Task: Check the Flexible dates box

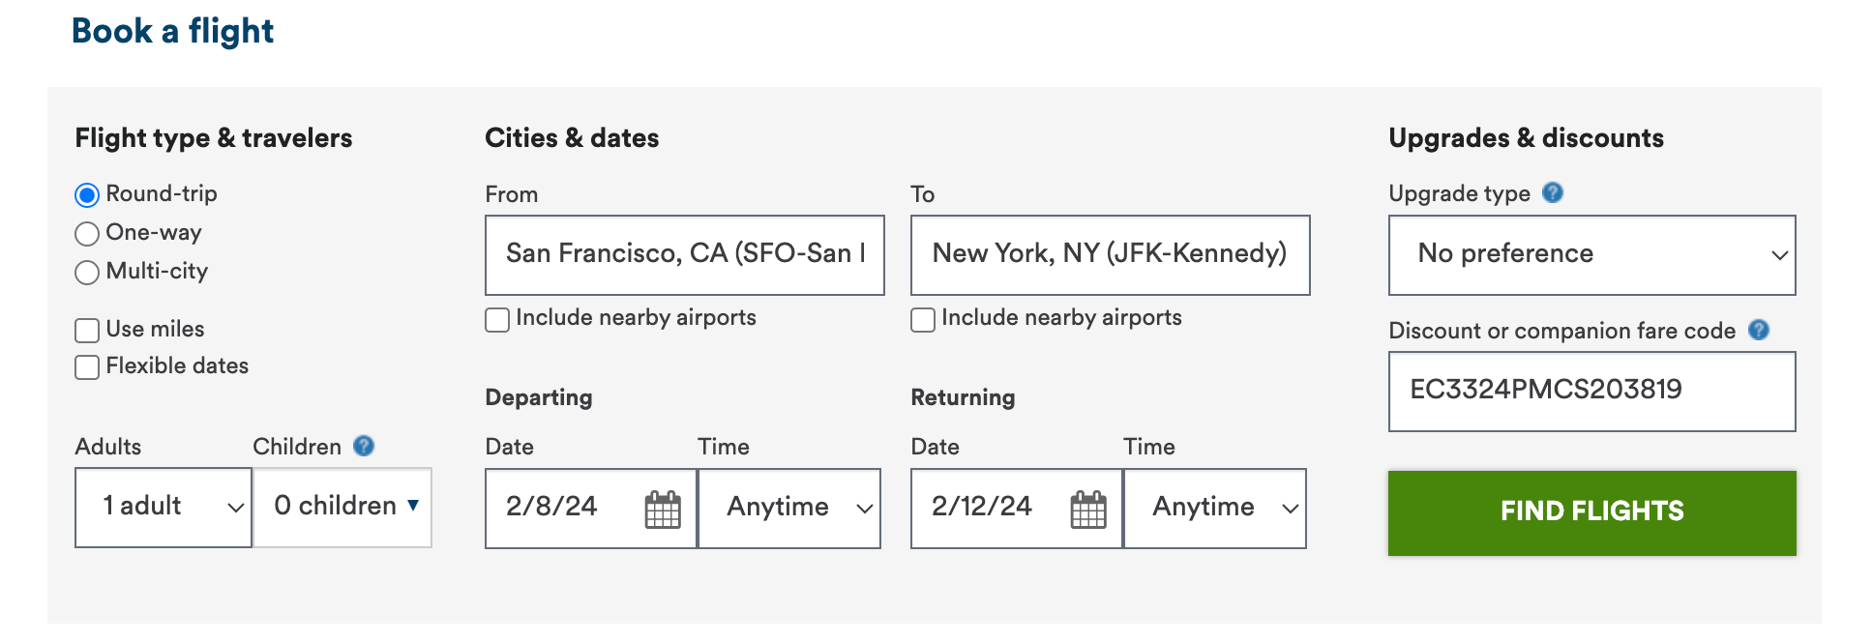Action: coord(87,367)
